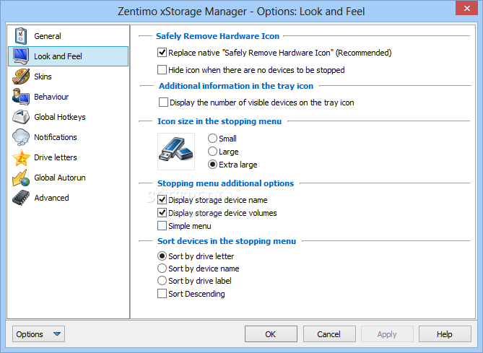Click the OK button
Image resolution: width=483 pixels, height=353 pixels.
[271, 334]
